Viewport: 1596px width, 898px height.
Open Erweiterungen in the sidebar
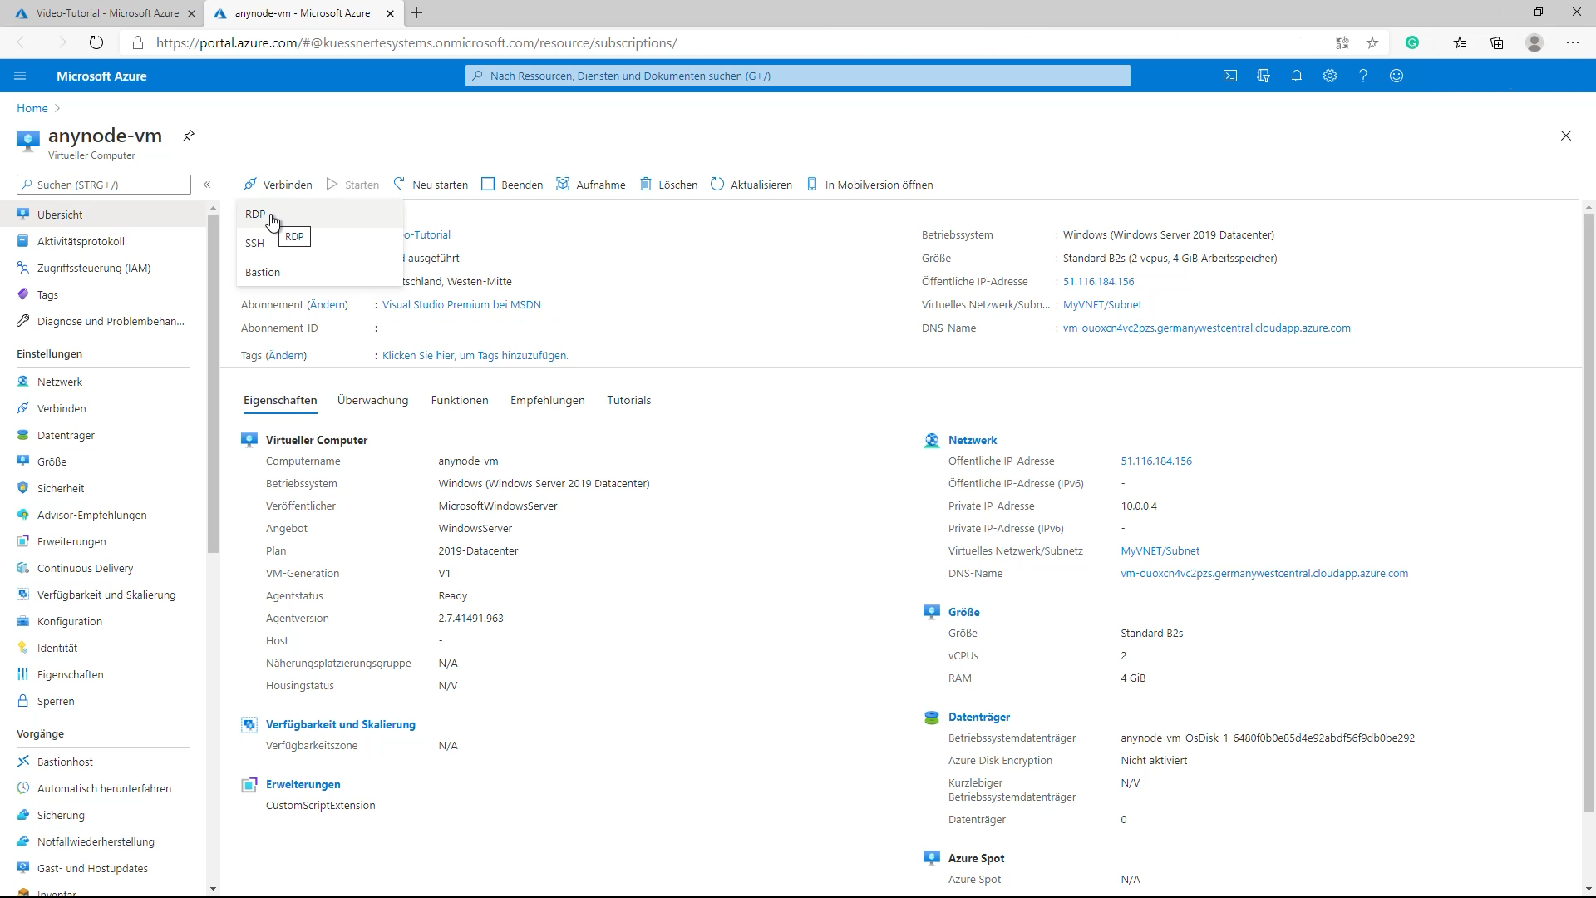103,541
